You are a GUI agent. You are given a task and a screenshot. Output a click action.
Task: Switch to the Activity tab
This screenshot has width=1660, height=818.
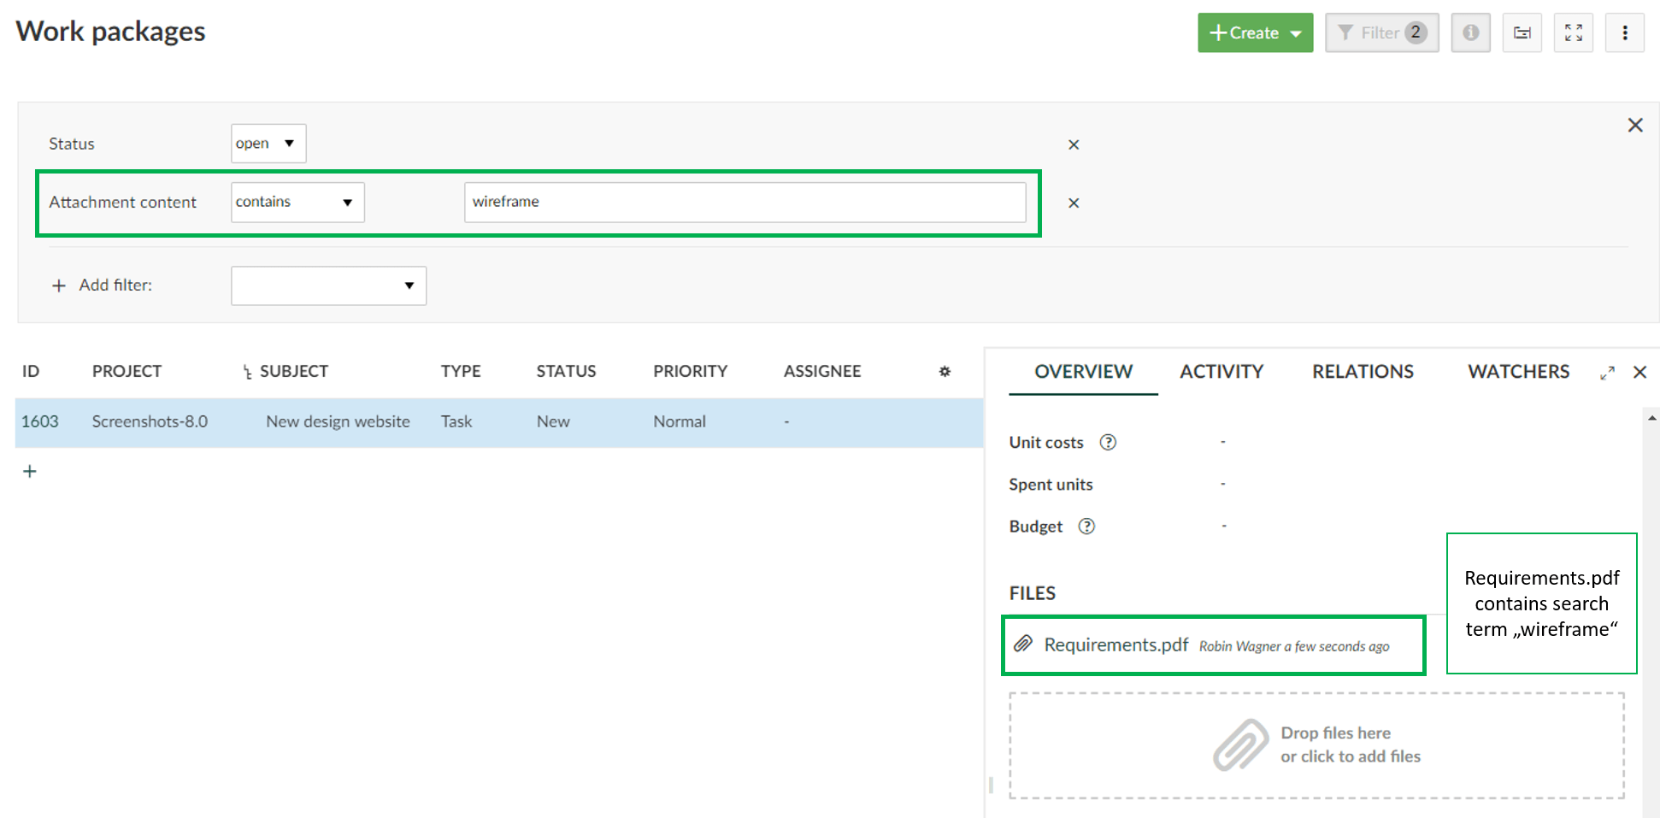(x=1221, y=372)
